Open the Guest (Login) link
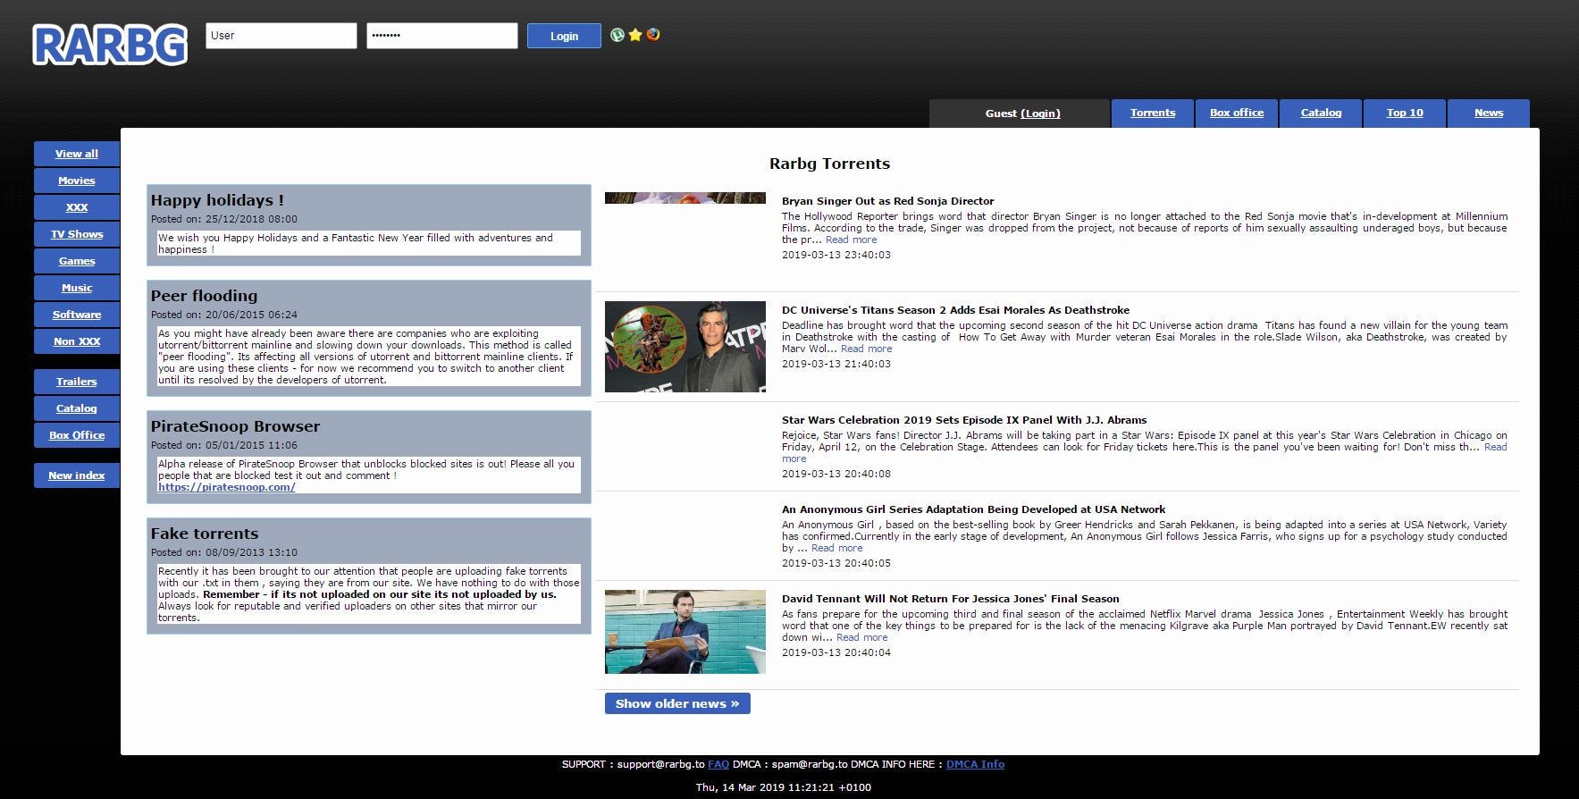The height and width of the screenshot is (799, 1579). pyautogui.click(x=1040, y=114)
